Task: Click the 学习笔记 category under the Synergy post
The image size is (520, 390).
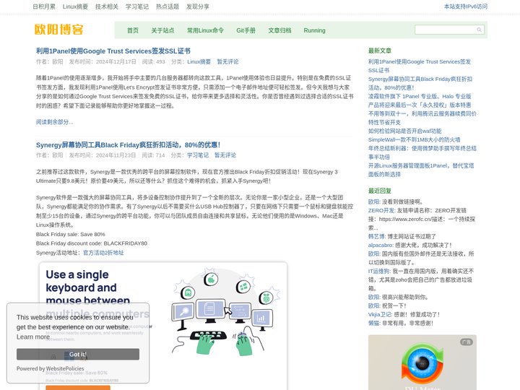Action: [x=198, y=155]
